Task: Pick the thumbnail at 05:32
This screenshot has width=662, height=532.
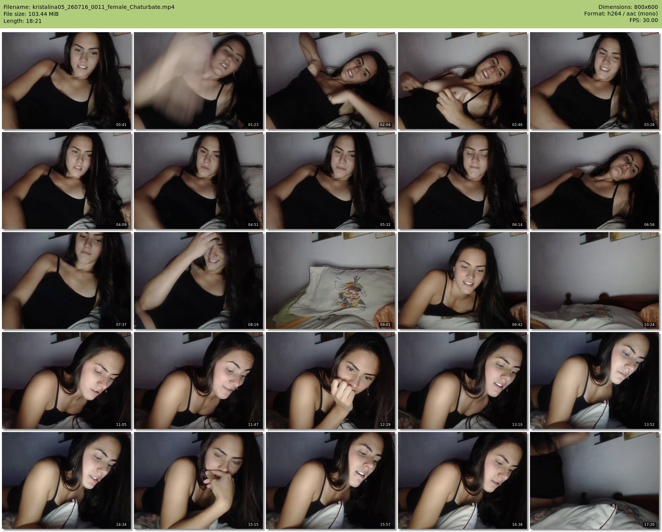Action: (x=331, y=181)
